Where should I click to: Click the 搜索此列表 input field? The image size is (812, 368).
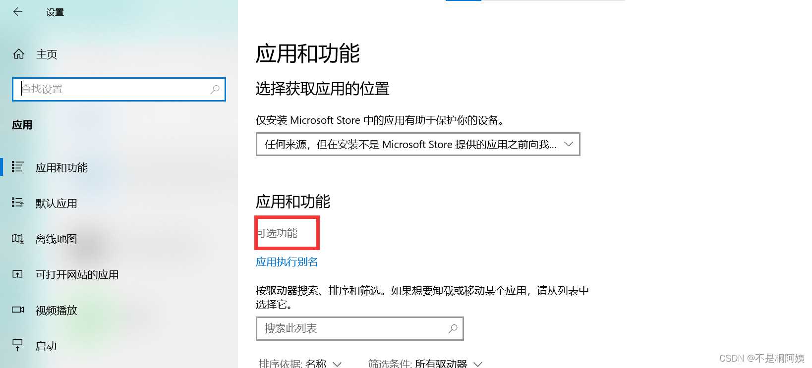coord(360,328)
